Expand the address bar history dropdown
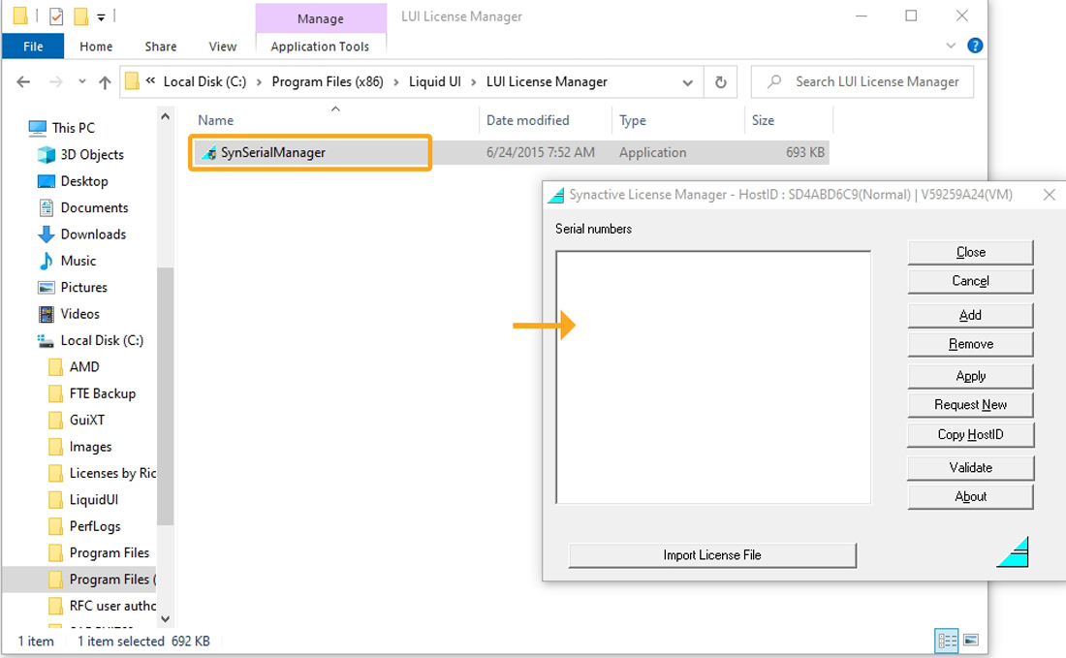This screenshot has height=658, width=1066. coord(687,82)
